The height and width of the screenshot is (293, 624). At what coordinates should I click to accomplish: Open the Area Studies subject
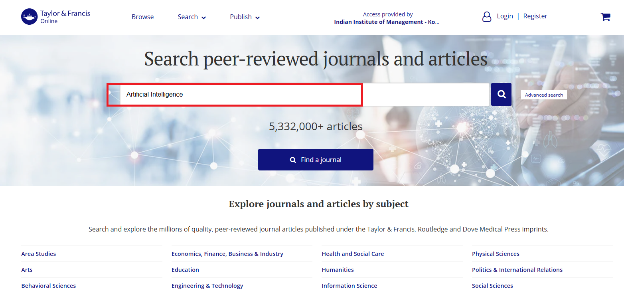39,254
